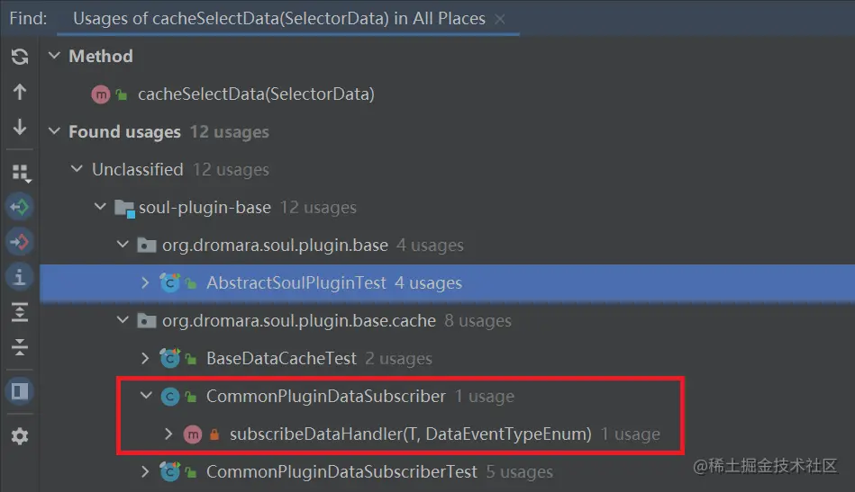Click the Expand All icon
Viewport: 855px width, 492px height.
19,312
